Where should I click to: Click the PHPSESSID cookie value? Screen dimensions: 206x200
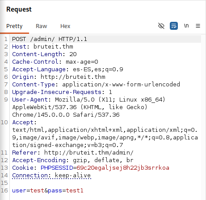coord(123,168)
